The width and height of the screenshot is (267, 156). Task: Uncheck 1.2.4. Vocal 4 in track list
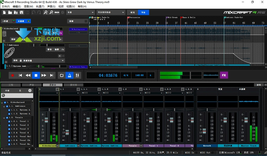coord(9,133)
